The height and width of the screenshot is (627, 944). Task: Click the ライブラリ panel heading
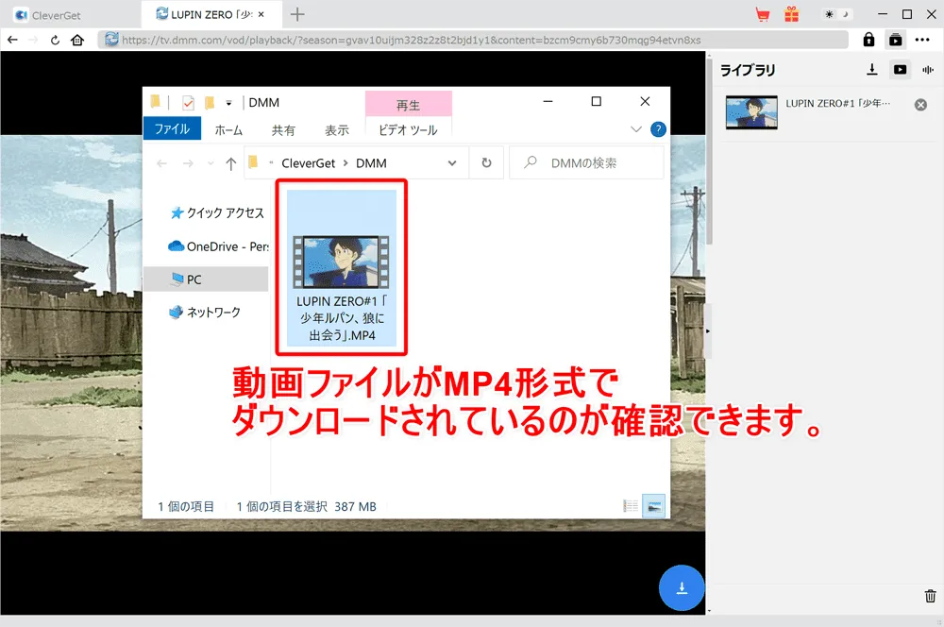(748, 71)
